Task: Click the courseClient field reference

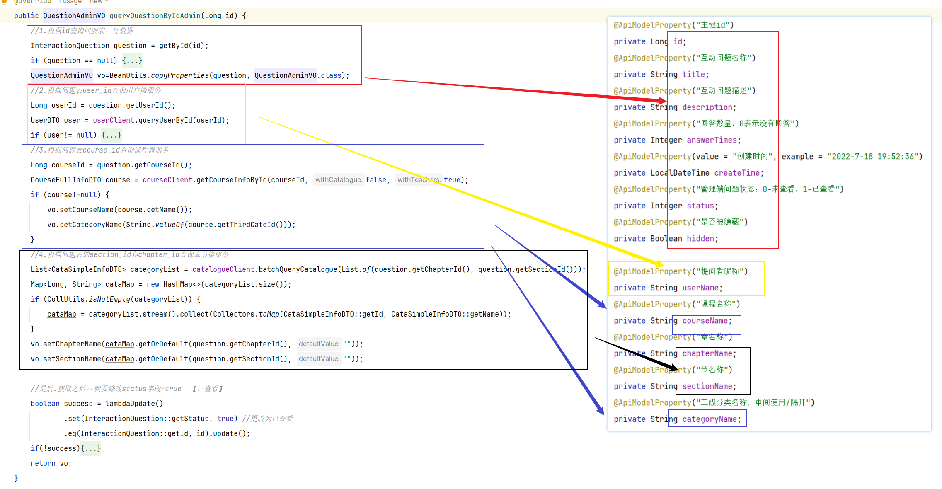Action: click(167, 180)
